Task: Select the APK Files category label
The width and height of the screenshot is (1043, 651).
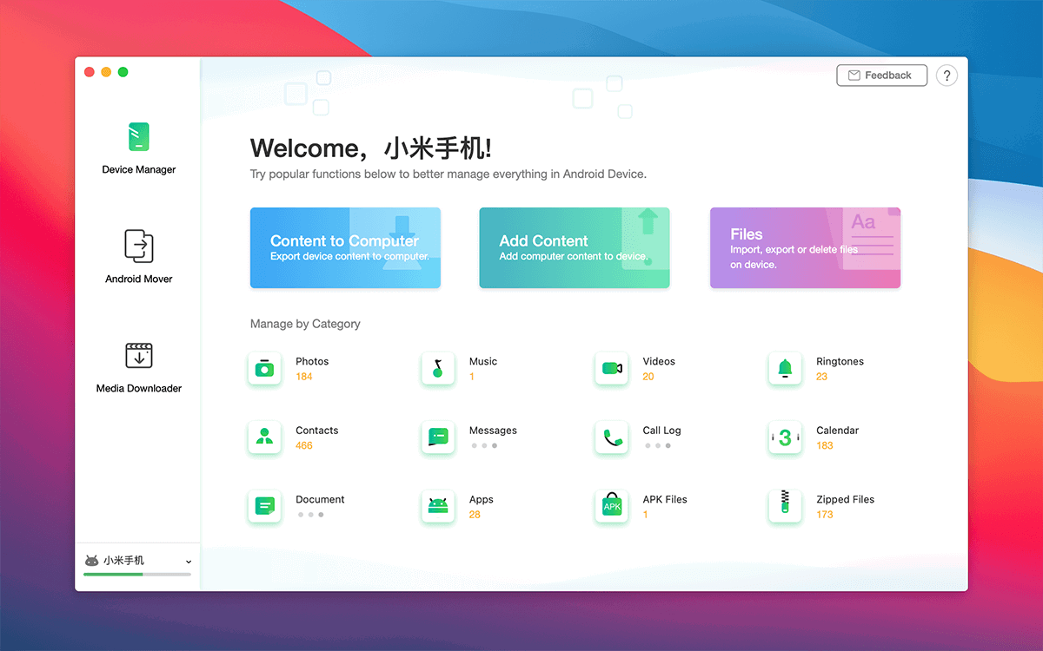Action: pyautogui.click(x=665, y=499)
